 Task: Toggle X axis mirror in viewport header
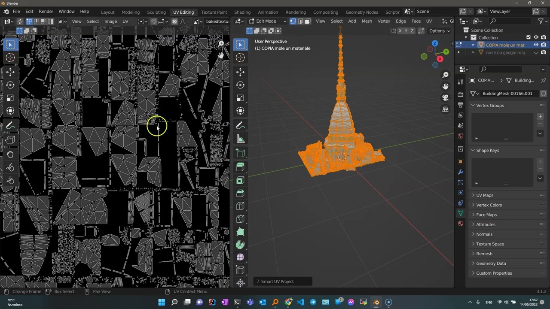pyautogui.click(x=400, y=31)
